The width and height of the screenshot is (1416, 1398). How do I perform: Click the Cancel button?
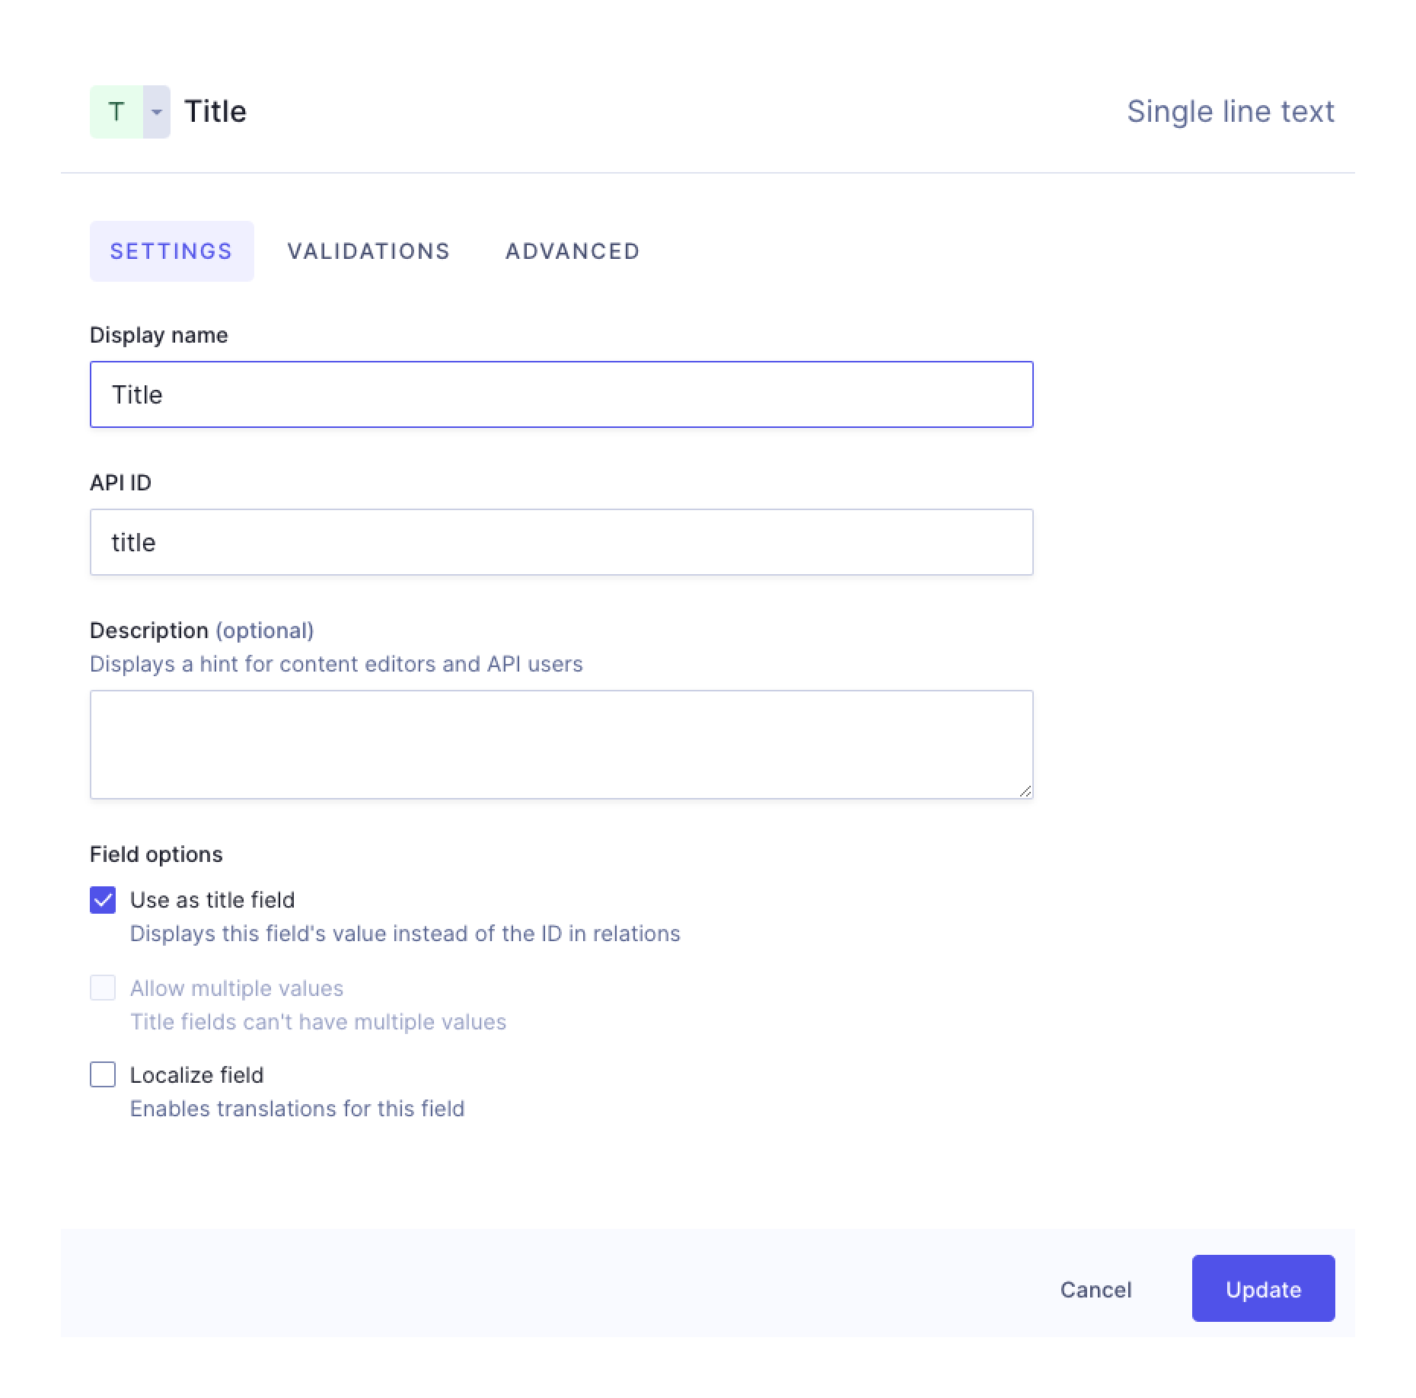pos(1095,1289)
